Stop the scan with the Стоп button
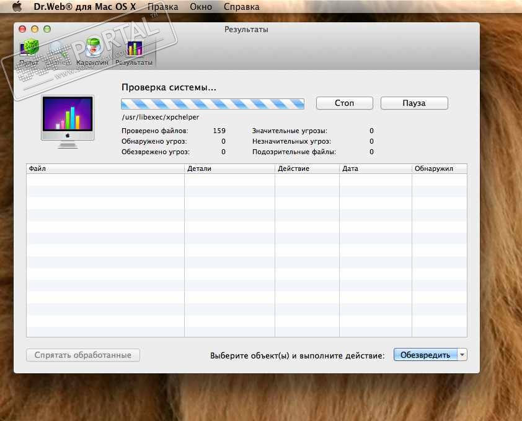Screen dimensions: 522x421 click(344, 103)
